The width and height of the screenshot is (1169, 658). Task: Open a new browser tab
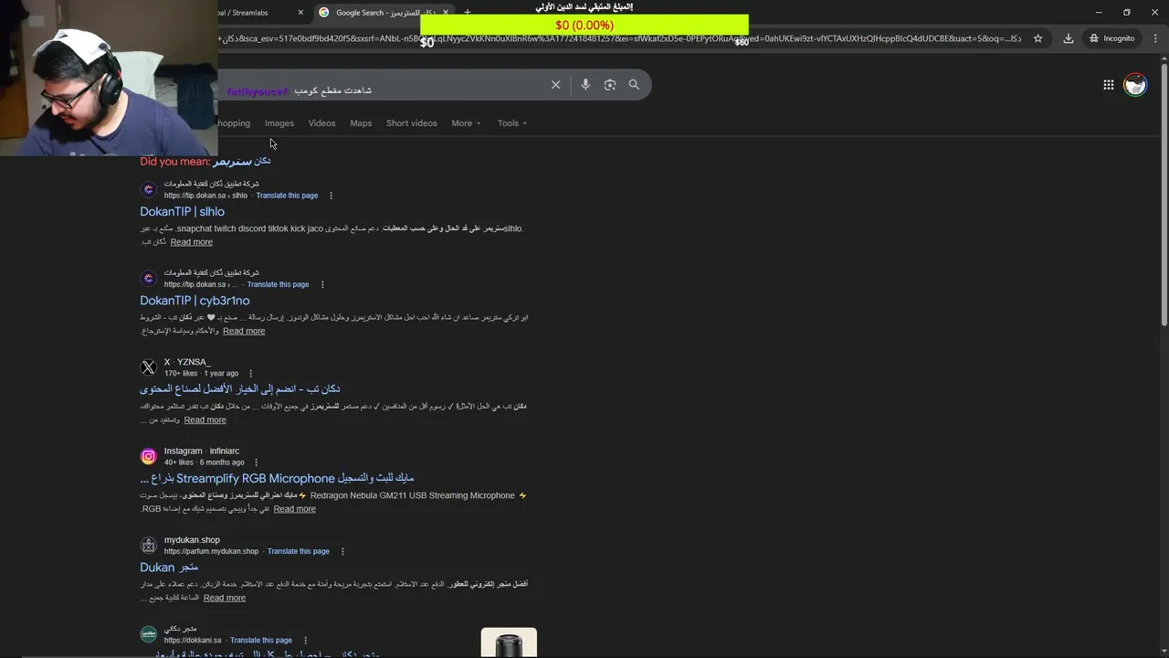tap(467, 13)
